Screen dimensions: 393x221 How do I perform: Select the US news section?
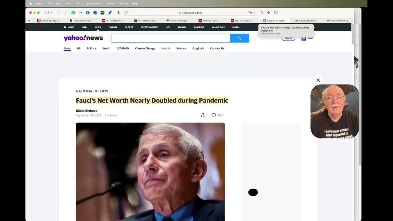click(79, 48)
